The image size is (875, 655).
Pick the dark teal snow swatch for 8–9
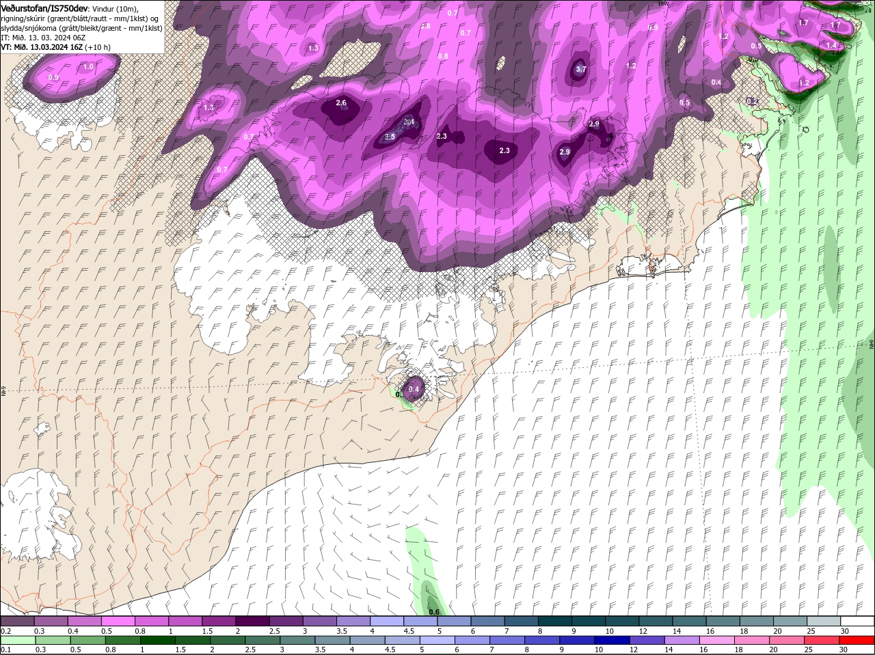(x=556, y=621)
